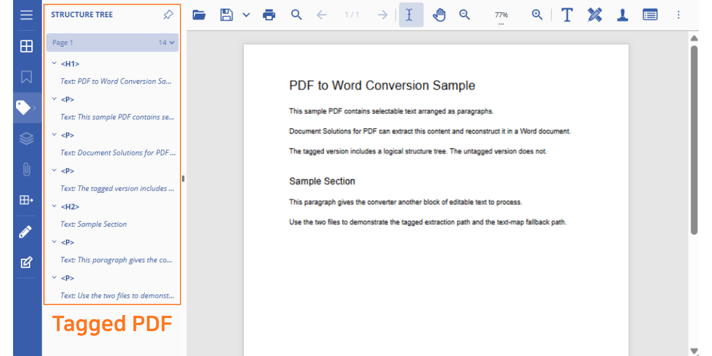Open the layers panel icon
Image resolution: width=712 pixels, height=356 pixels.
pos(26,139)
